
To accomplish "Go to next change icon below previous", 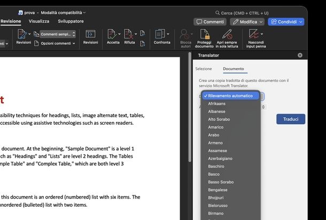I will tap(142, 44).
